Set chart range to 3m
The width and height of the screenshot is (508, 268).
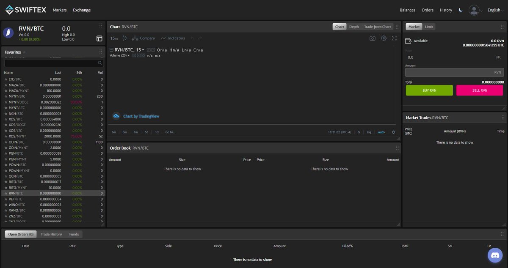pos(125,132)
